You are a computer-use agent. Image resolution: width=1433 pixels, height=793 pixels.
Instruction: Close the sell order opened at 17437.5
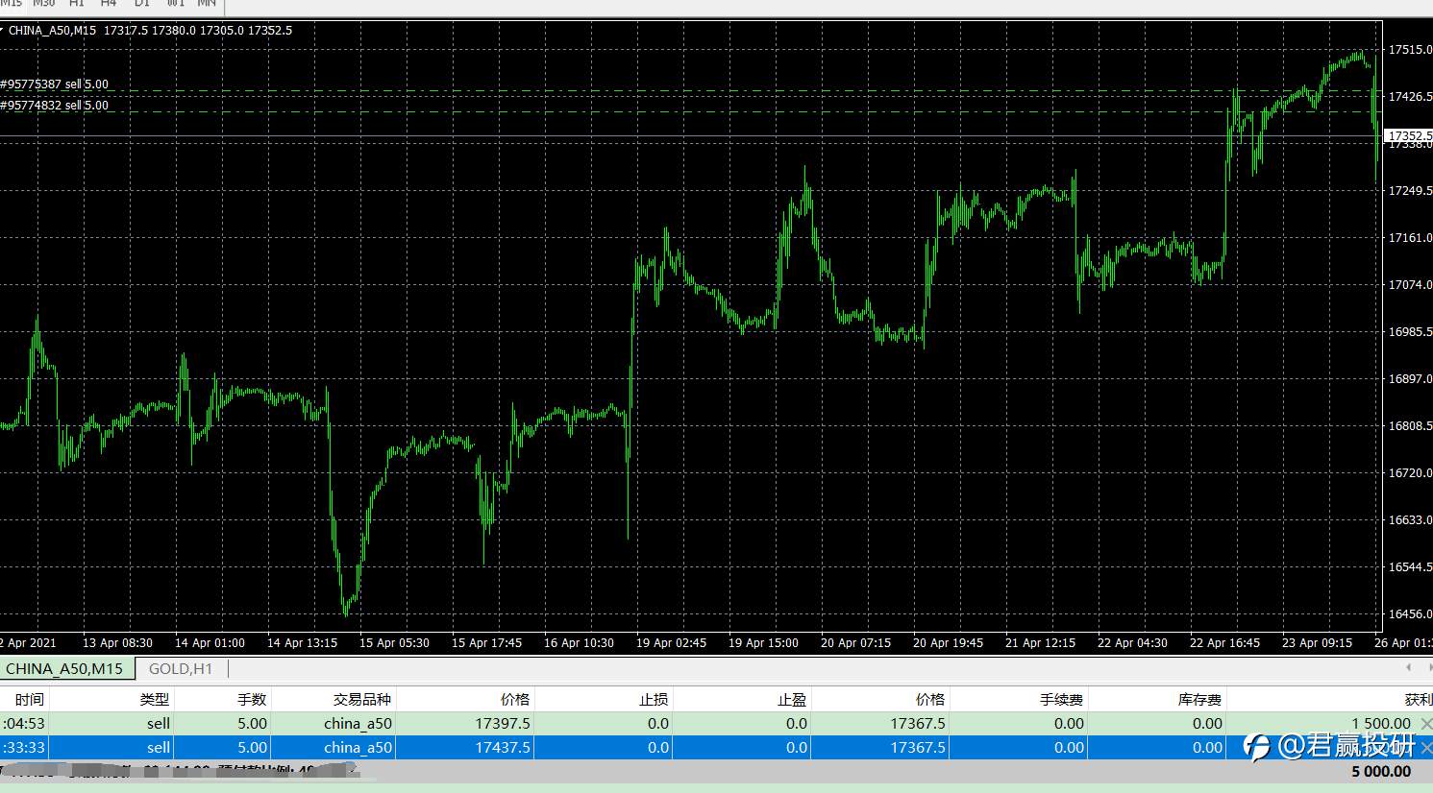click(1426, 747)
